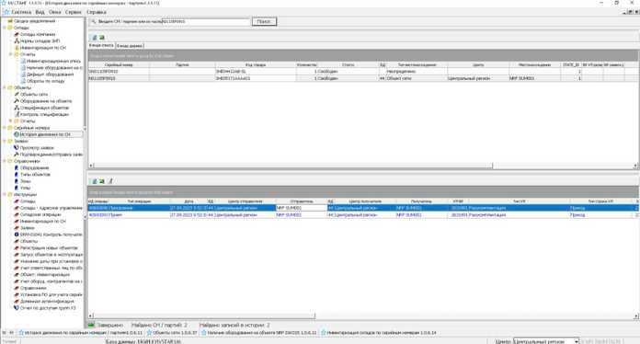Open the "Справка" menu
The height and width of the screenshot is (344, 640).
97,12
